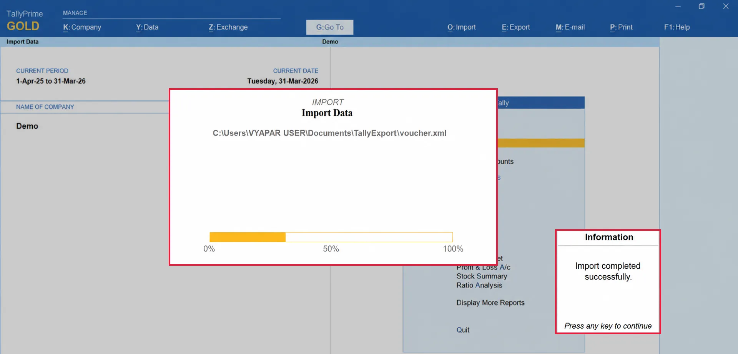Open the M: E-mail menu

tap(570, 27)
